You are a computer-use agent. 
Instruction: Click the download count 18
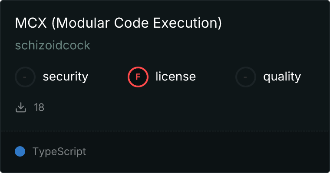coord(39,107)
